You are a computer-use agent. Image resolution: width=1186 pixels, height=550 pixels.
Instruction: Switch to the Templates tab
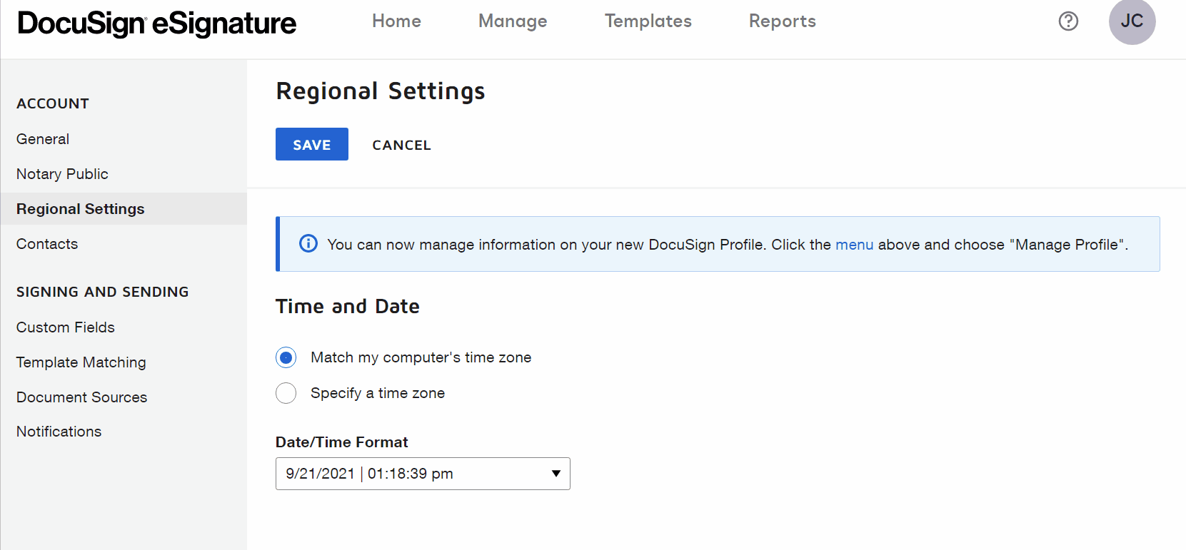(648, 21)
